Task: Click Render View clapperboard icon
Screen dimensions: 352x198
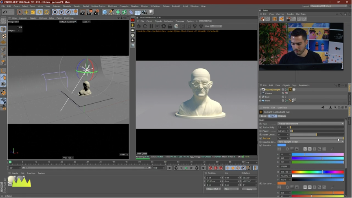Action: pyautogui.click(x=83, y=12)
